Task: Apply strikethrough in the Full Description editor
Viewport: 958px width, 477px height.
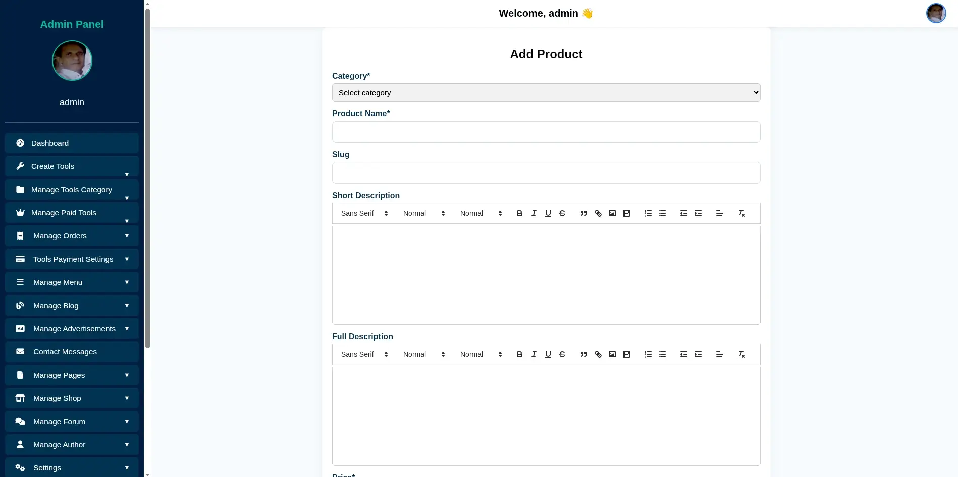Action: [562, 354]
